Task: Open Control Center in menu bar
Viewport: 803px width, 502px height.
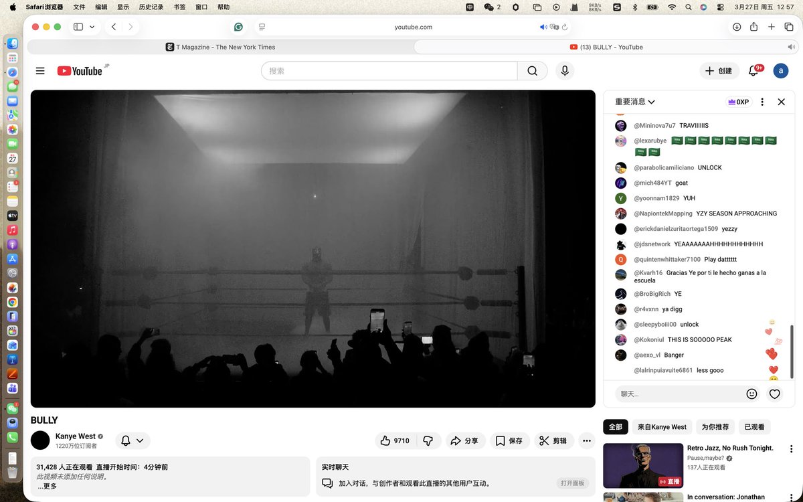Action: click(720, 7)
